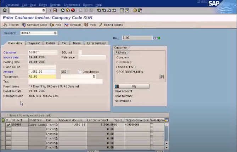This screenshot has width=237, height=152.
Task: Collapse command field with small triangle icon
Action: 50,10
